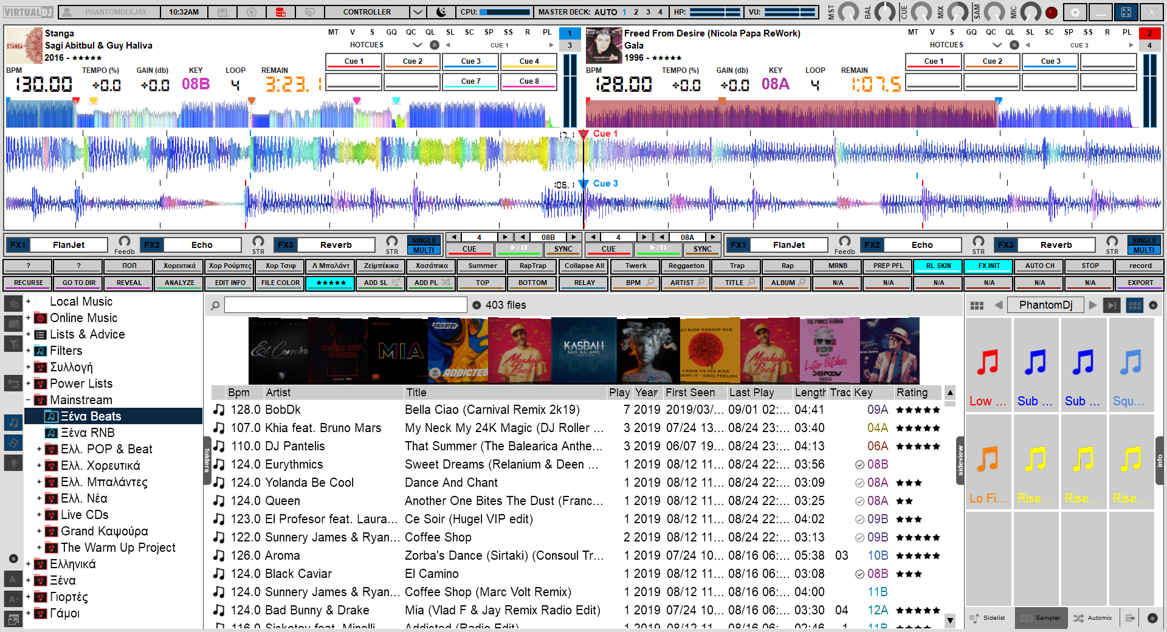
Task: Toggle the night mode moon icon
Action: pos(442,12)
